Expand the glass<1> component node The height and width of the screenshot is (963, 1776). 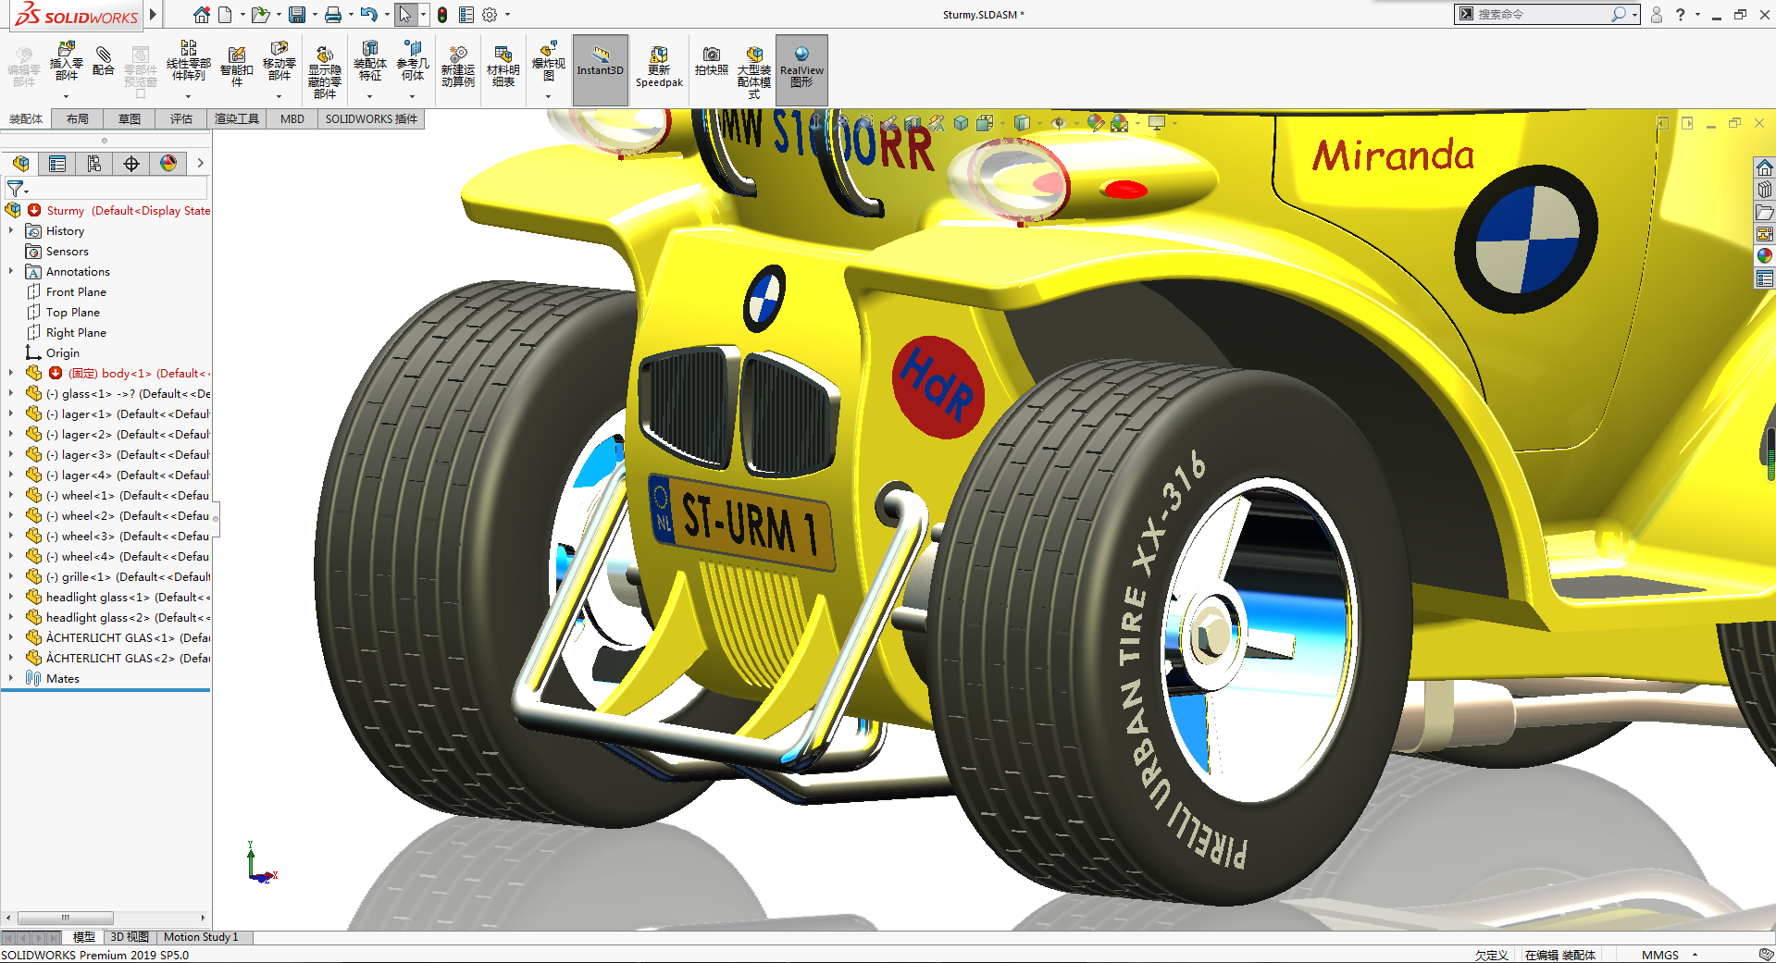click(x=11, y=394)
